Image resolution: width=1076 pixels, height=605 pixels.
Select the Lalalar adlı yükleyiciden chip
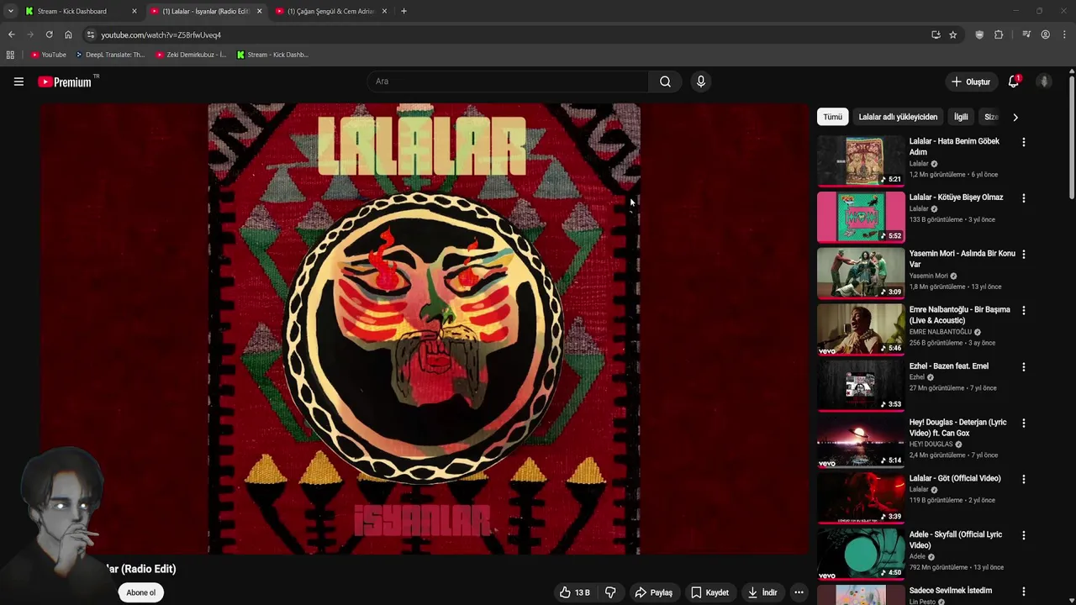[x=898, y=117]
